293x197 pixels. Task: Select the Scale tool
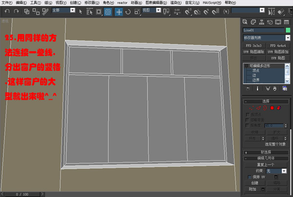point(137,12)
